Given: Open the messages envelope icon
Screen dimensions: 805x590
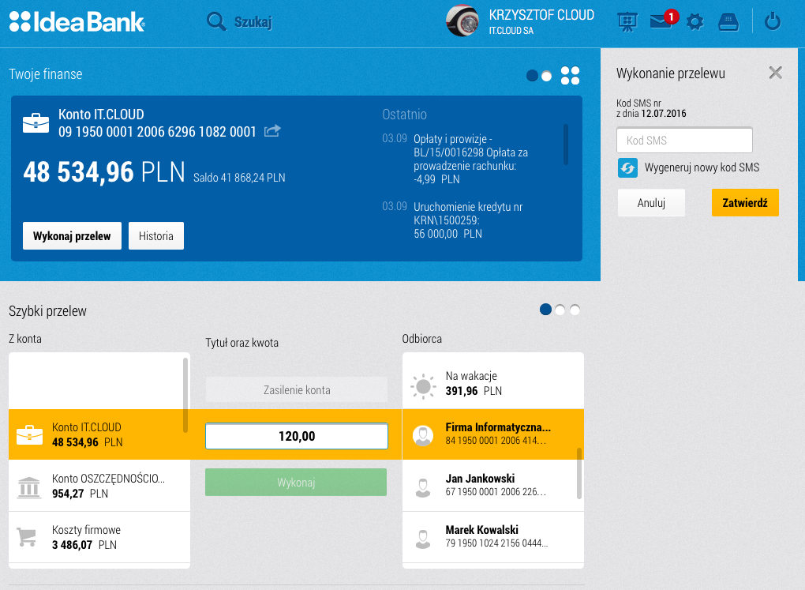Looking at the screenshot, I should [661, 21].
